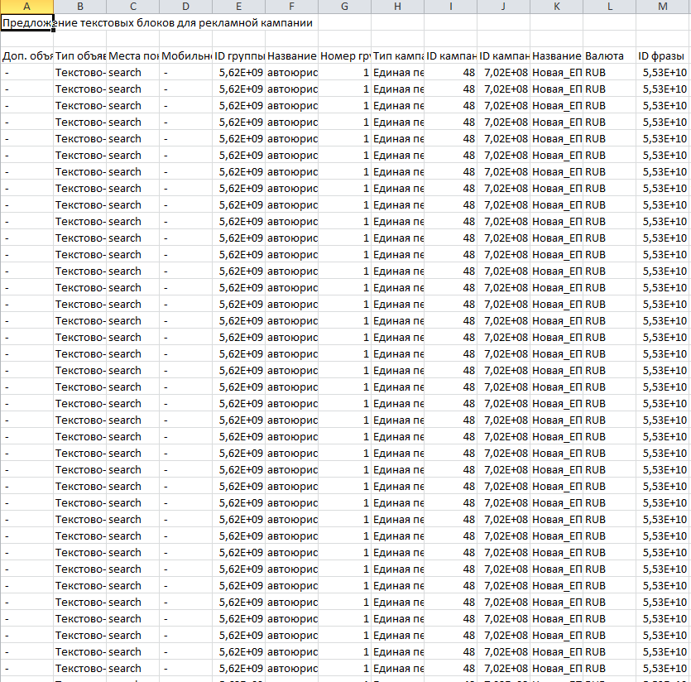The width and height of the screenshot is (691, 682).
Task: Click the first 'Текстово-' cell under 'Тип объяв'
Action: coord(79,72)
